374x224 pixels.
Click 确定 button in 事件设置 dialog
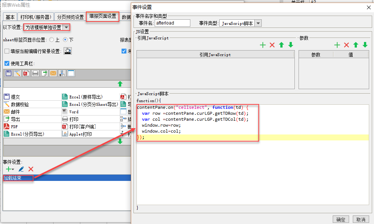coord(341,219)
